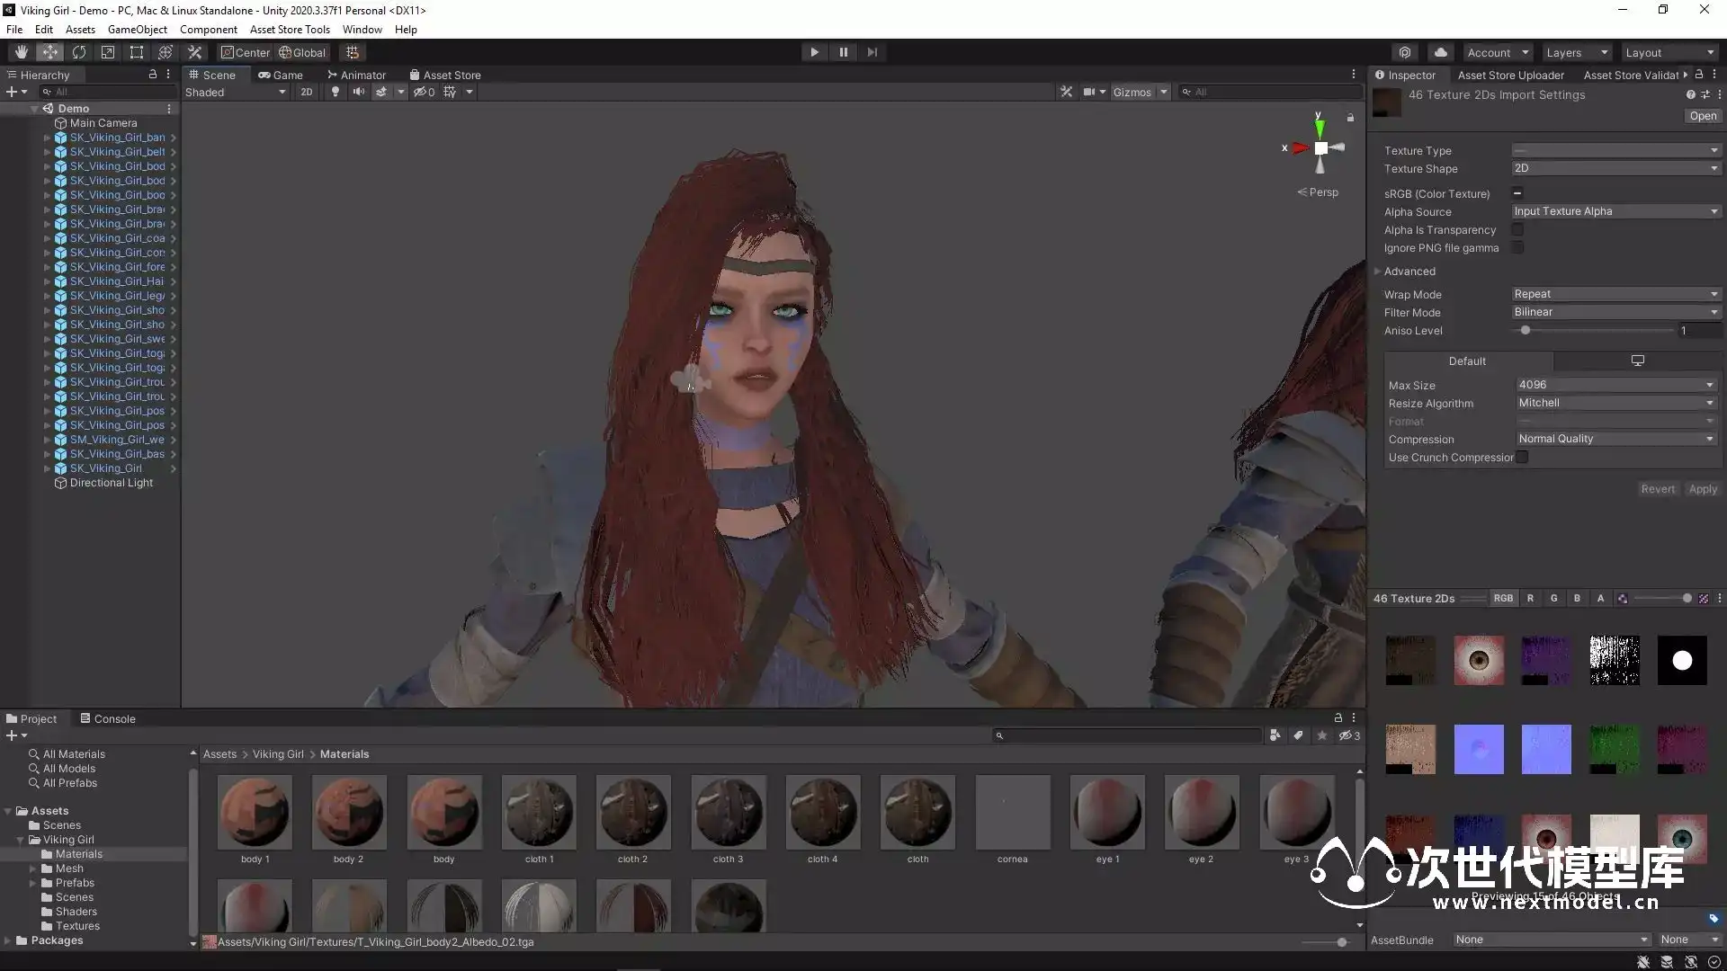Select the cloth 2 material thumbnail
The image size is (1727, 971).
click(632, 813)
